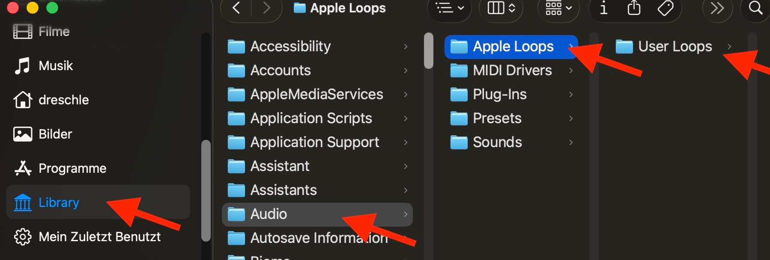The width and height of the screenshot is (770, 260).
Task: Open the Get Info button
Action: (x=603, y=8)
